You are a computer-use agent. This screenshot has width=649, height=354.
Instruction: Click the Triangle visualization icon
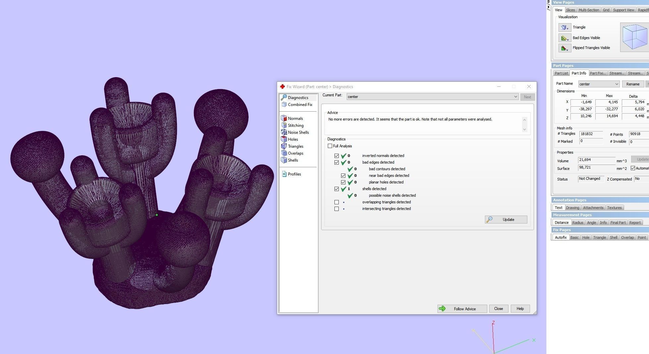564,27
